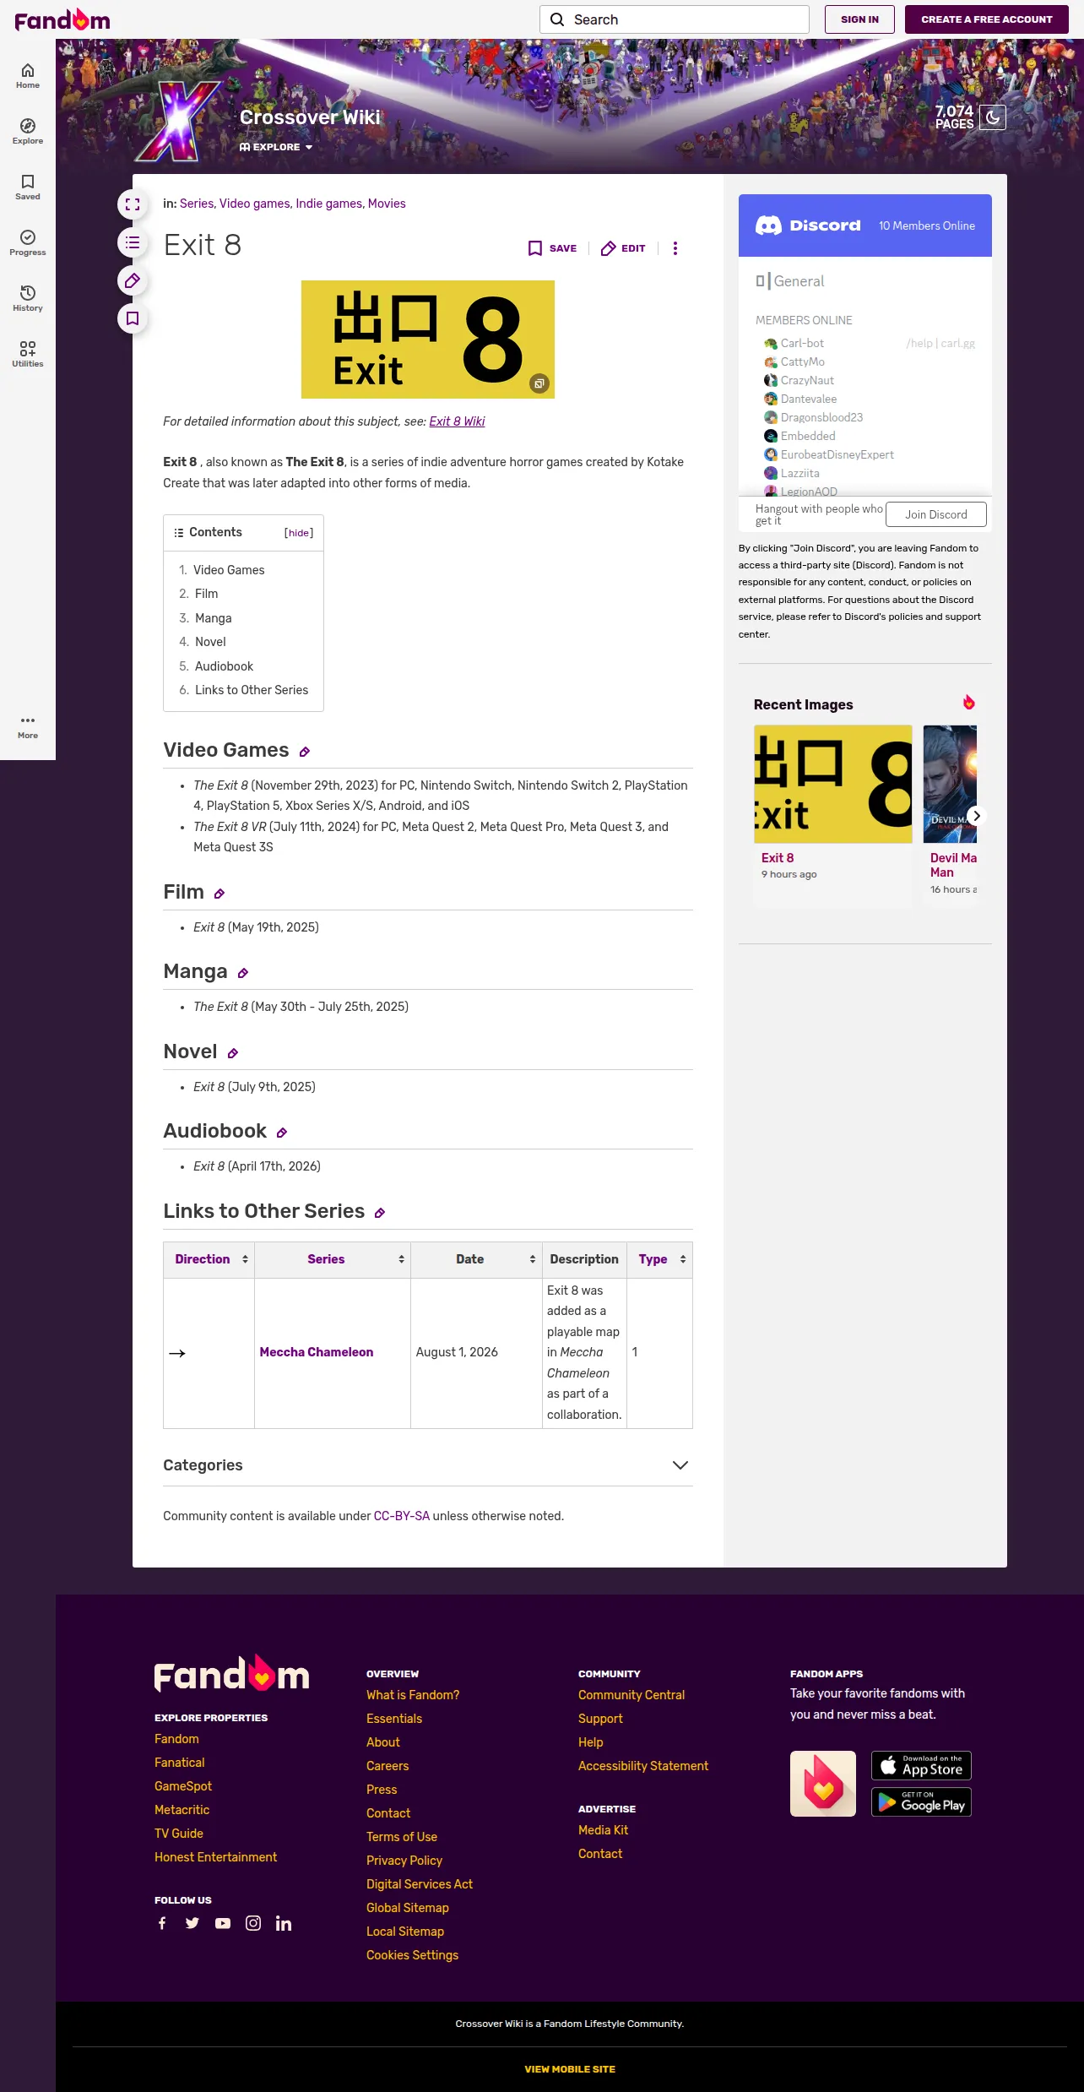
Task: Focus the Search input field
Action: pos(675,19)
